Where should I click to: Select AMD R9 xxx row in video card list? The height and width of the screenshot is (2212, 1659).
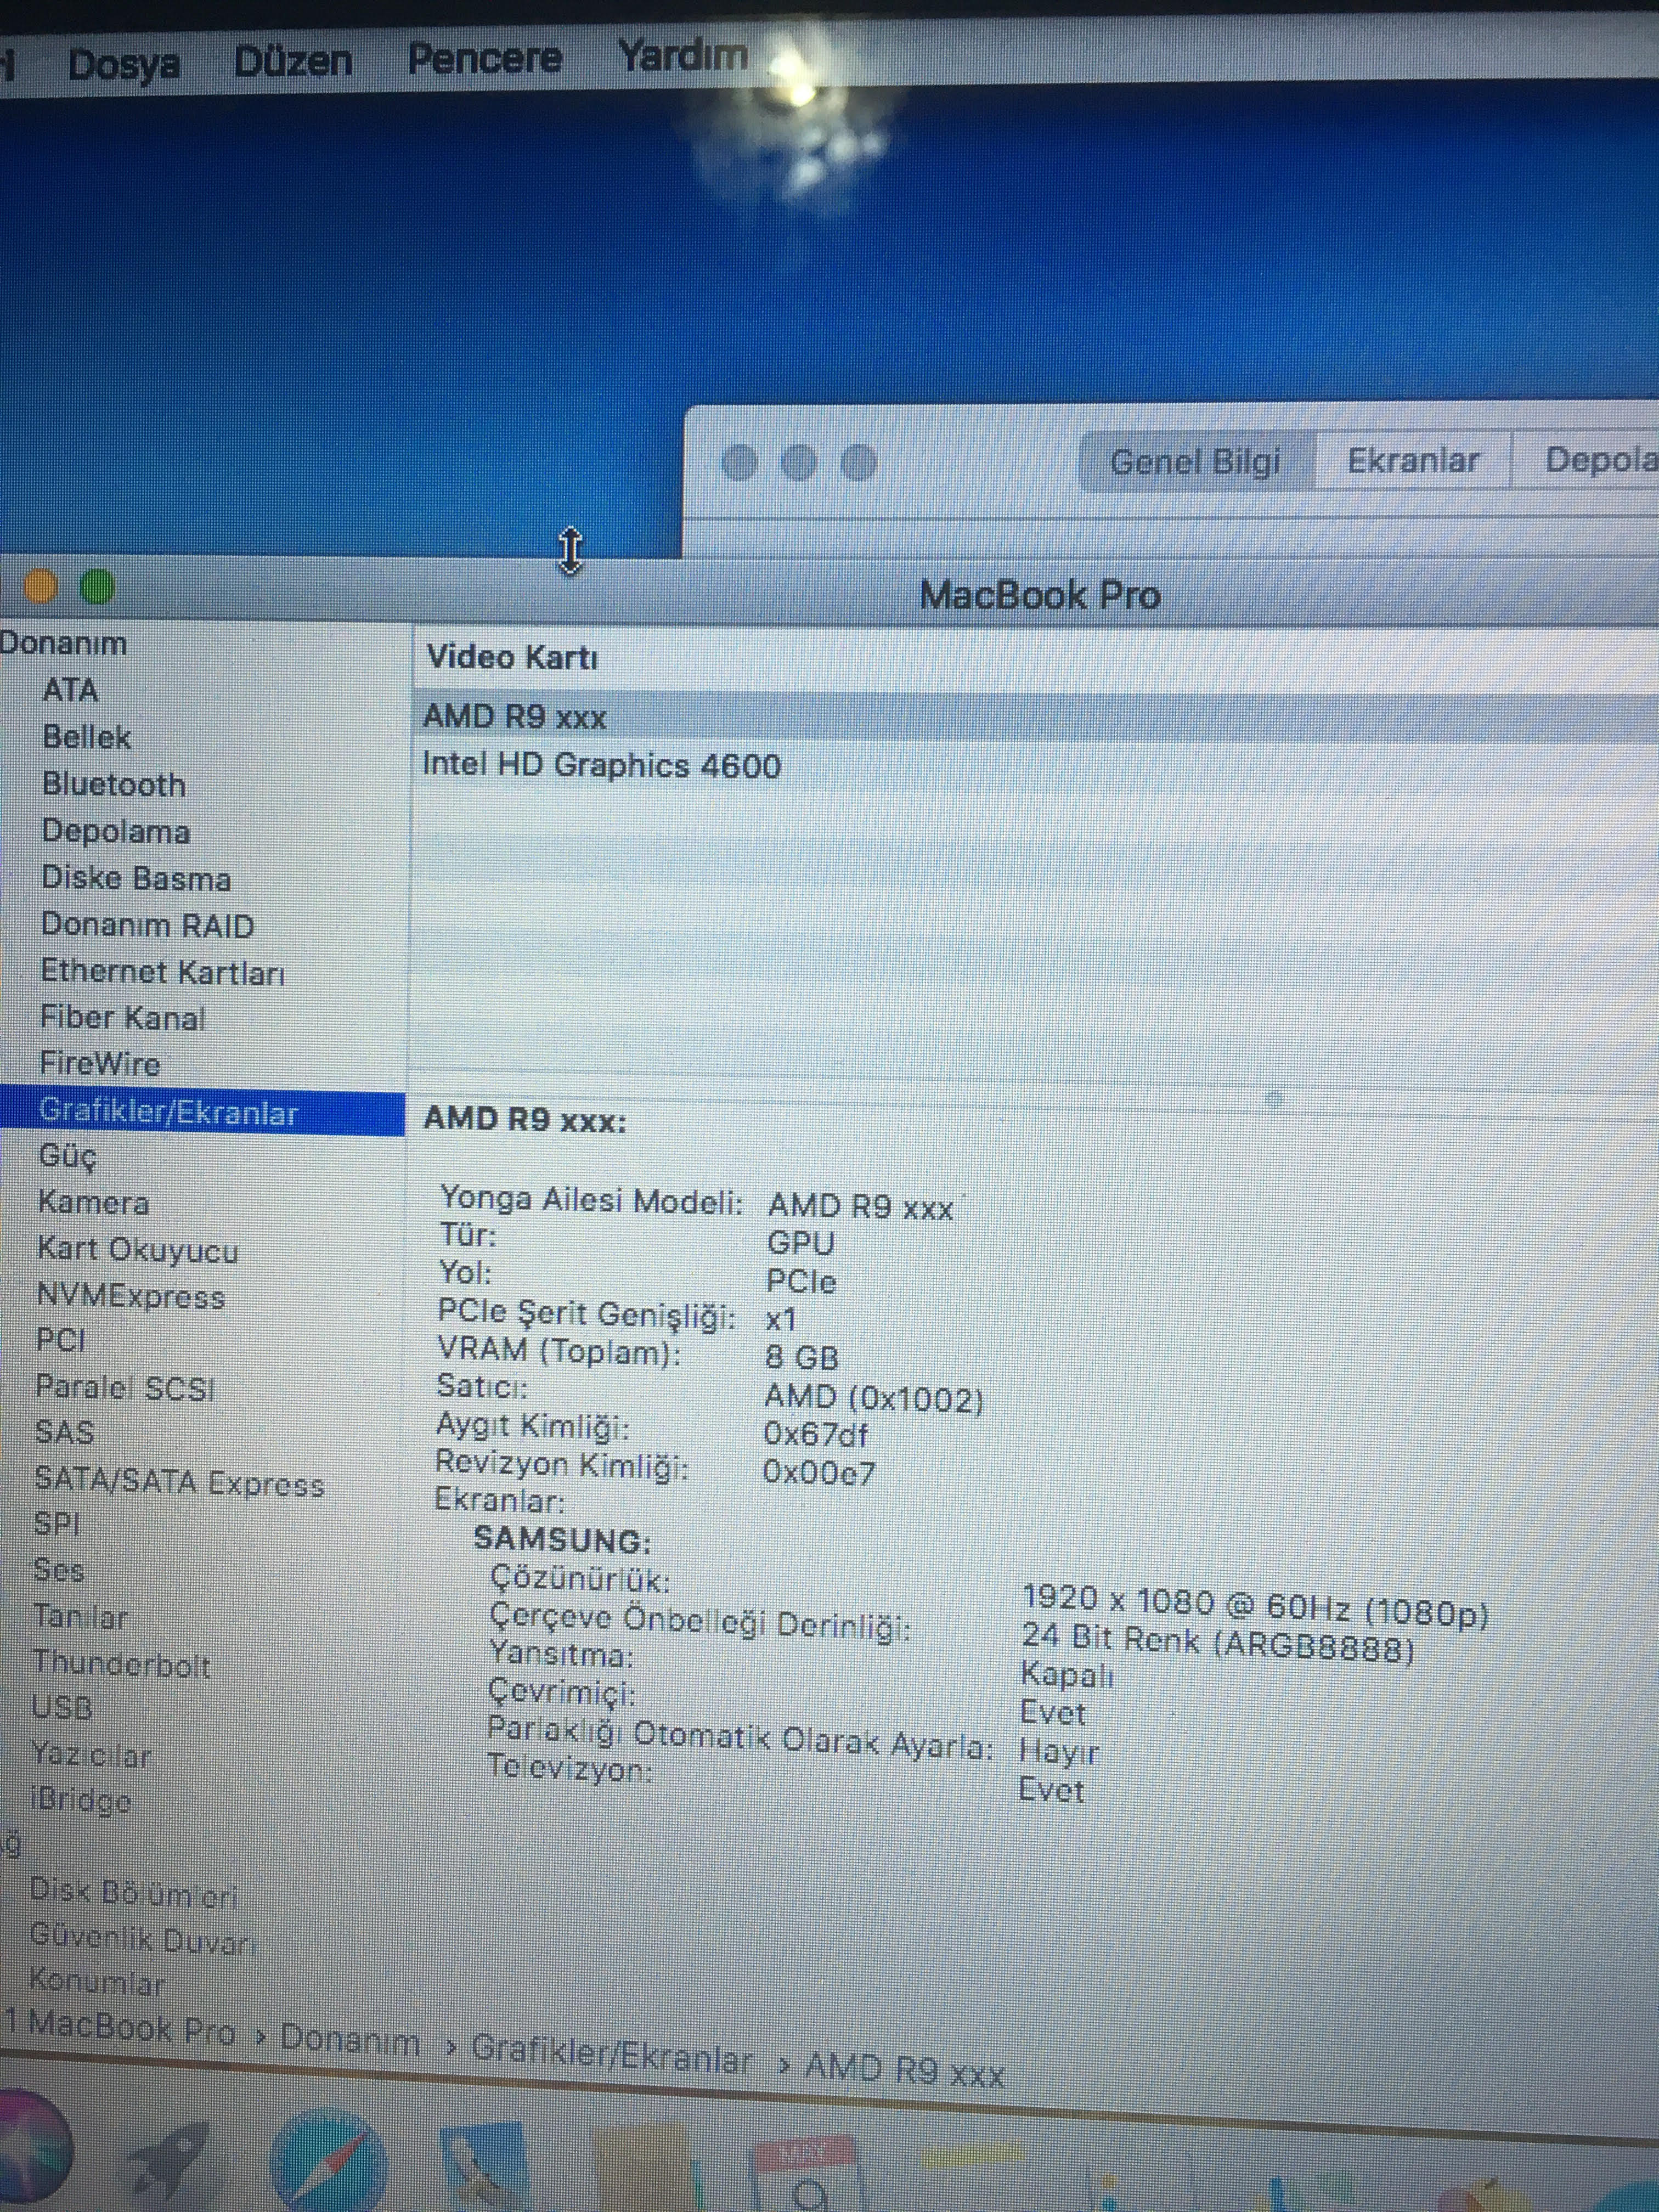[x=1035, y=717]
